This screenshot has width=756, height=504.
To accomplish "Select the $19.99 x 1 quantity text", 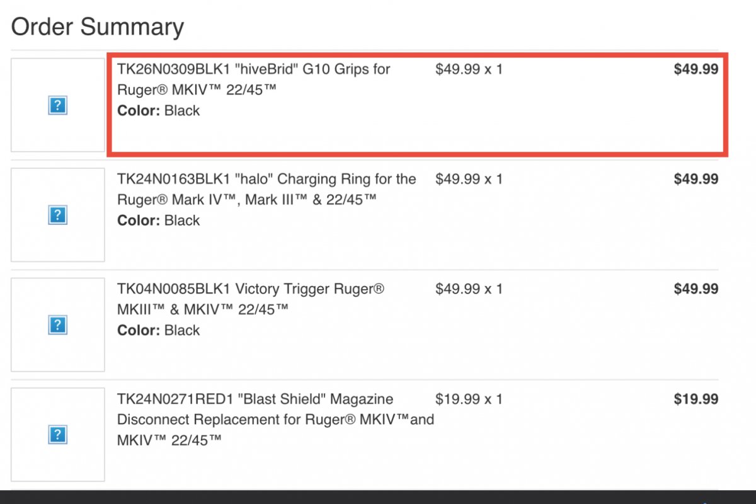I will coord(469,399).
